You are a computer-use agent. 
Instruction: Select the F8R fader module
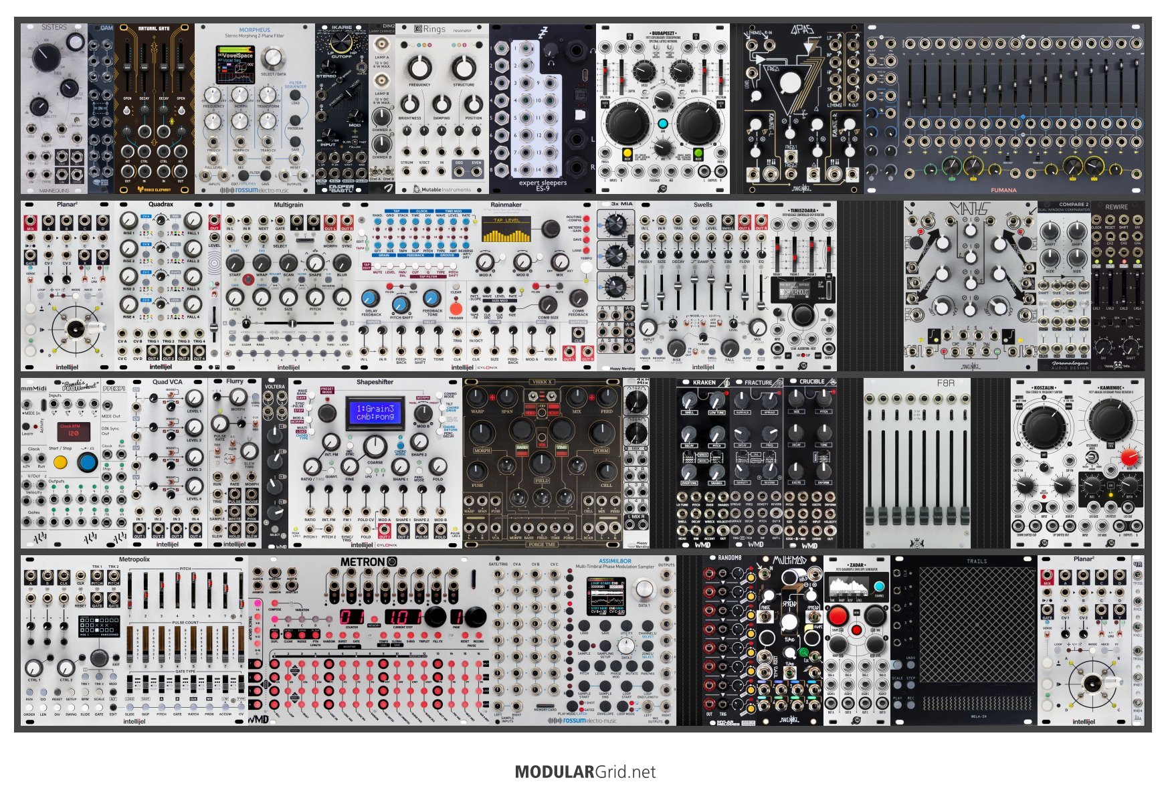[916, 463]
